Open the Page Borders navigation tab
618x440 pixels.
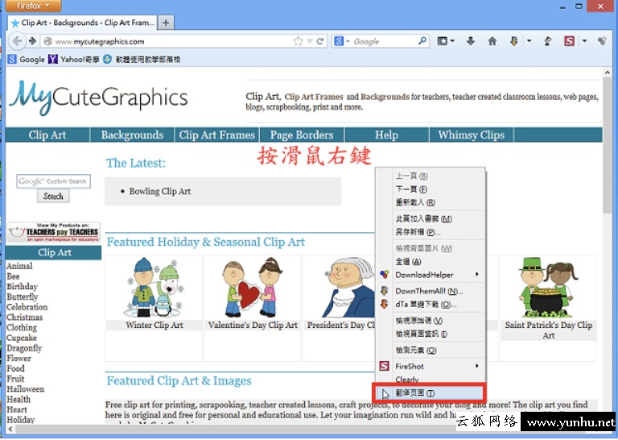(302, 135)
